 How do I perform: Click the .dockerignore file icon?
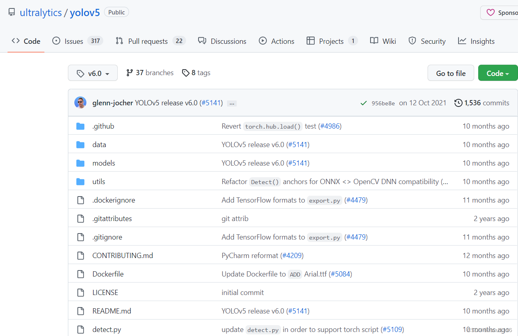[x=80, y=200]
